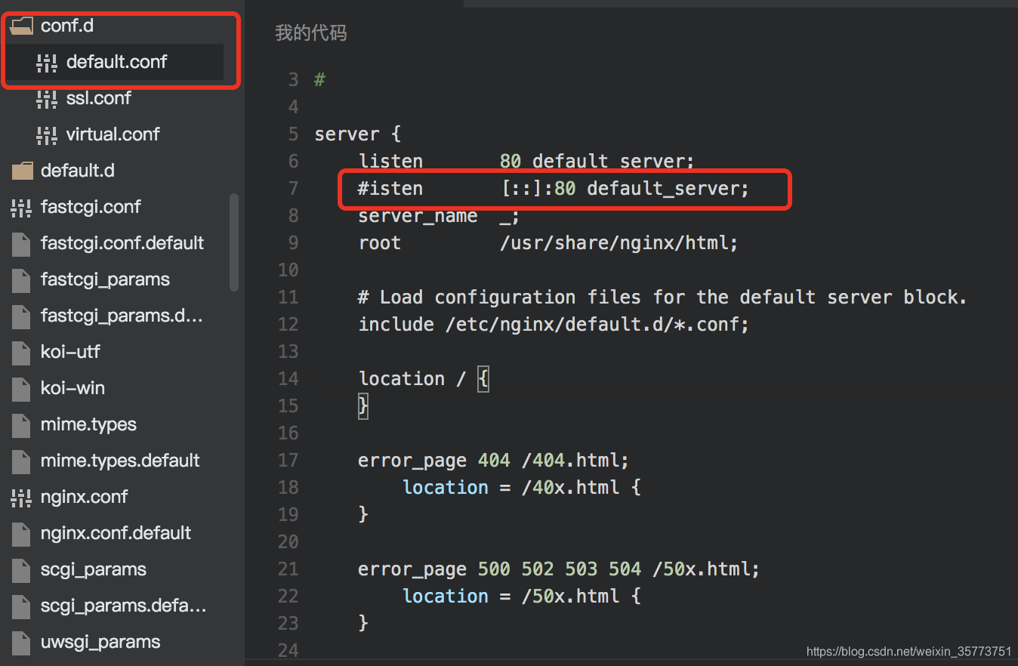Open mime.types file

click(88, 424)
